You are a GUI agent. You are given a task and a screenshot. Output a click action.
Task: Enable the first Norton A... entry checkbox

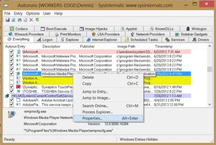pyautogui.click(x=12, y=78)
